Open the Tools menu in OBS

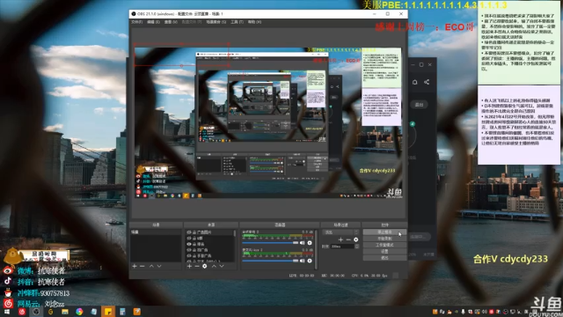(237, 22)
